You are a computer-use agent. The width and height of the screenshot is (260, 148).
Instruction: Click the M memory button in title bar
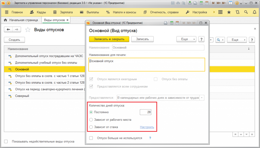point(213,3)
